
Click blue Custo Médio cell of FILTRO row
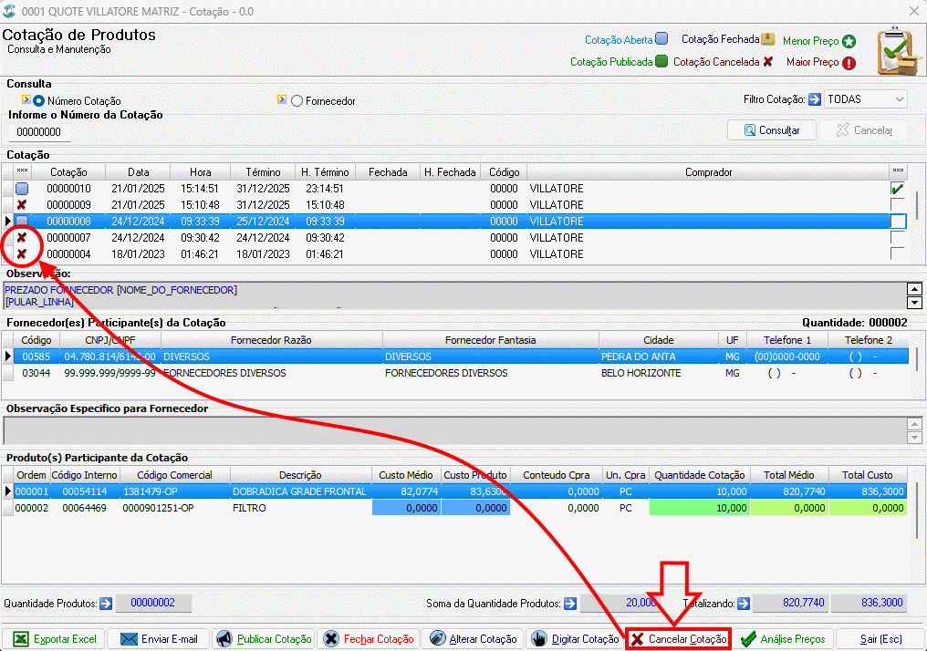tap(406, 508)
